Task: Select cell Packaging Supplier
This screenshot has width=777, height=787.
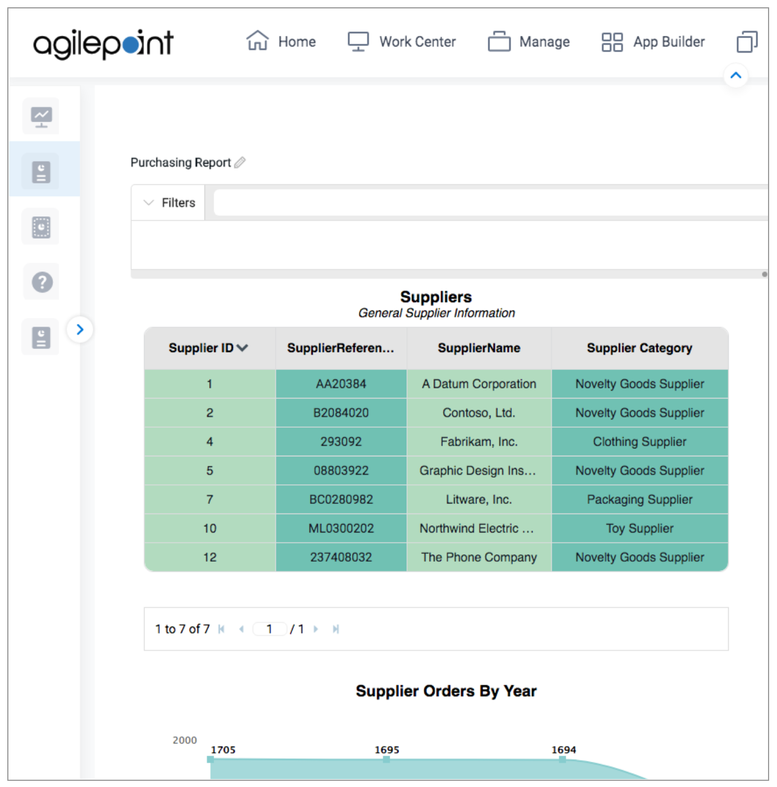Action: coord(640,499)
